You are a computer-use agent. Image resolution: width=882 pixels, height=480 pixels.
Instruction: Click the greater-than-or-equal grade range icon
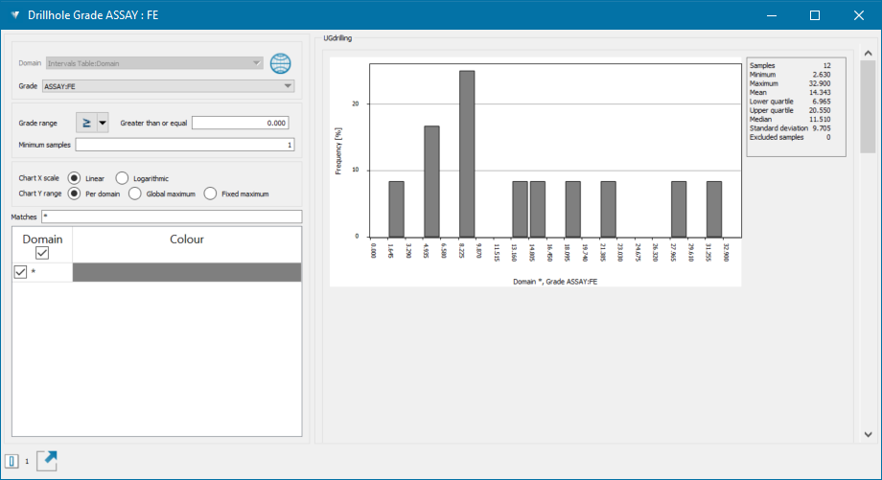tap(84, 123)
